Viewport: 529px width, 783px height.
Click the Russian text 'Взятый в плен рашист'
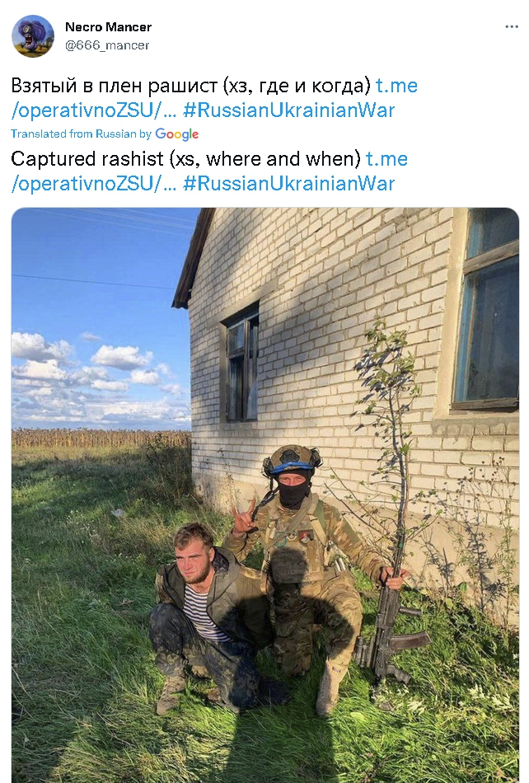coord(115,86)
